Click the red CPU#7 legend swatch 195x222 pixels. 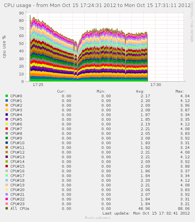[x=7, y=129]
